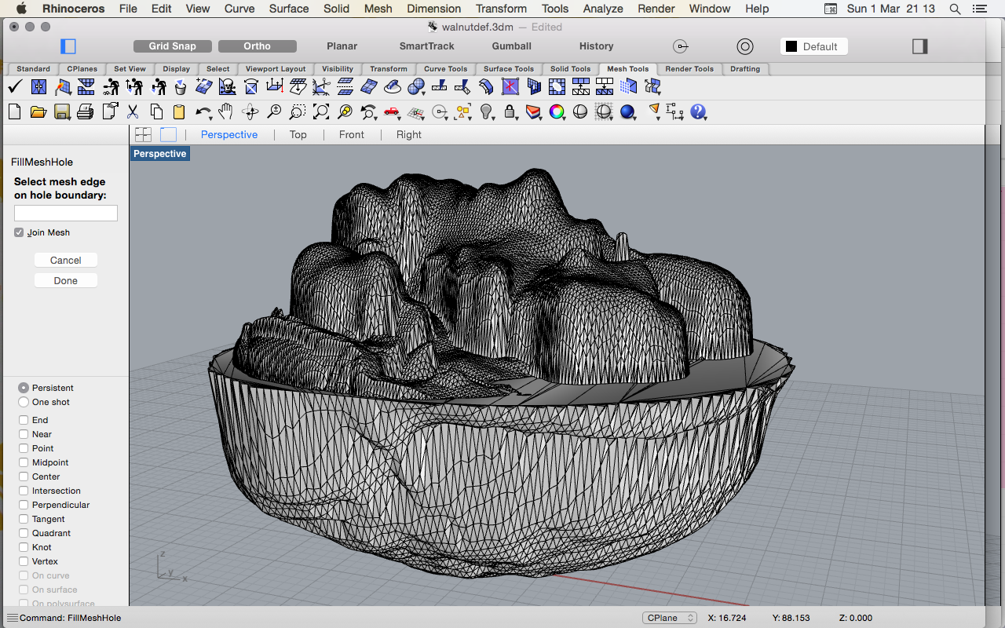Click the blue render sphere icon
Image resolution: width=1005 pixels, height=628 pixels.
pos(627,111)
